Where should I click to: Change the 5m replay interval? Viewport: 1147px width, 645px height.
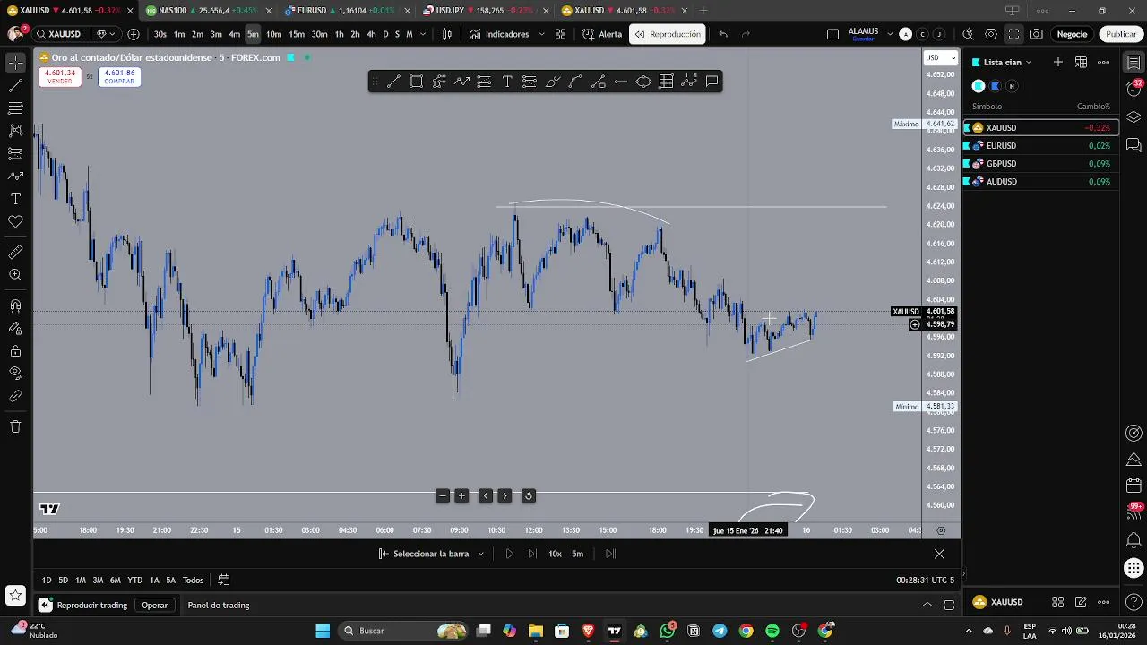pyautogui.click(x=578, y=554)
